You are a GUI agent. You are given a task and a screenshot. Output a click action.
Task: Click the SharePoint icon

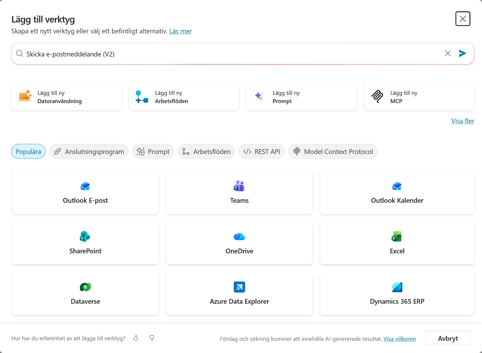click(85, 236)
